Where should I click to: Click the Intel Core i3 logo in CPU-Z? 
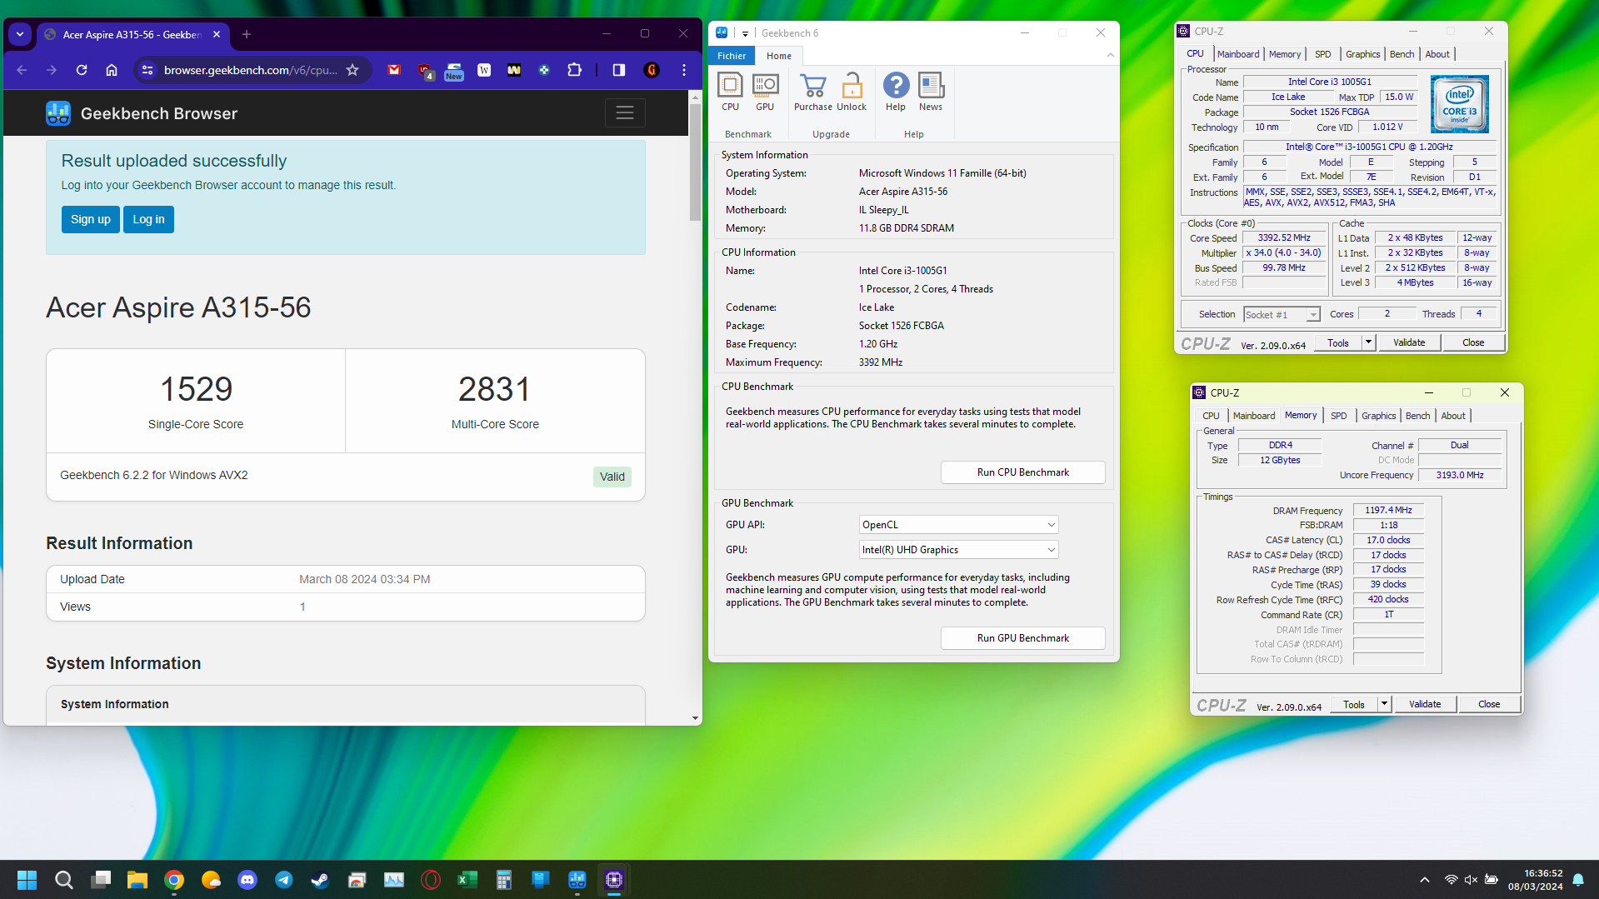(1459, 104)
